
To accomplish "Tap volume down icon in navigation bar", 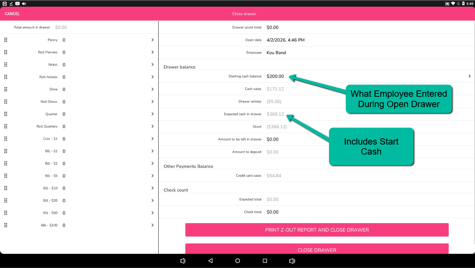I will [x=183, y=261].
